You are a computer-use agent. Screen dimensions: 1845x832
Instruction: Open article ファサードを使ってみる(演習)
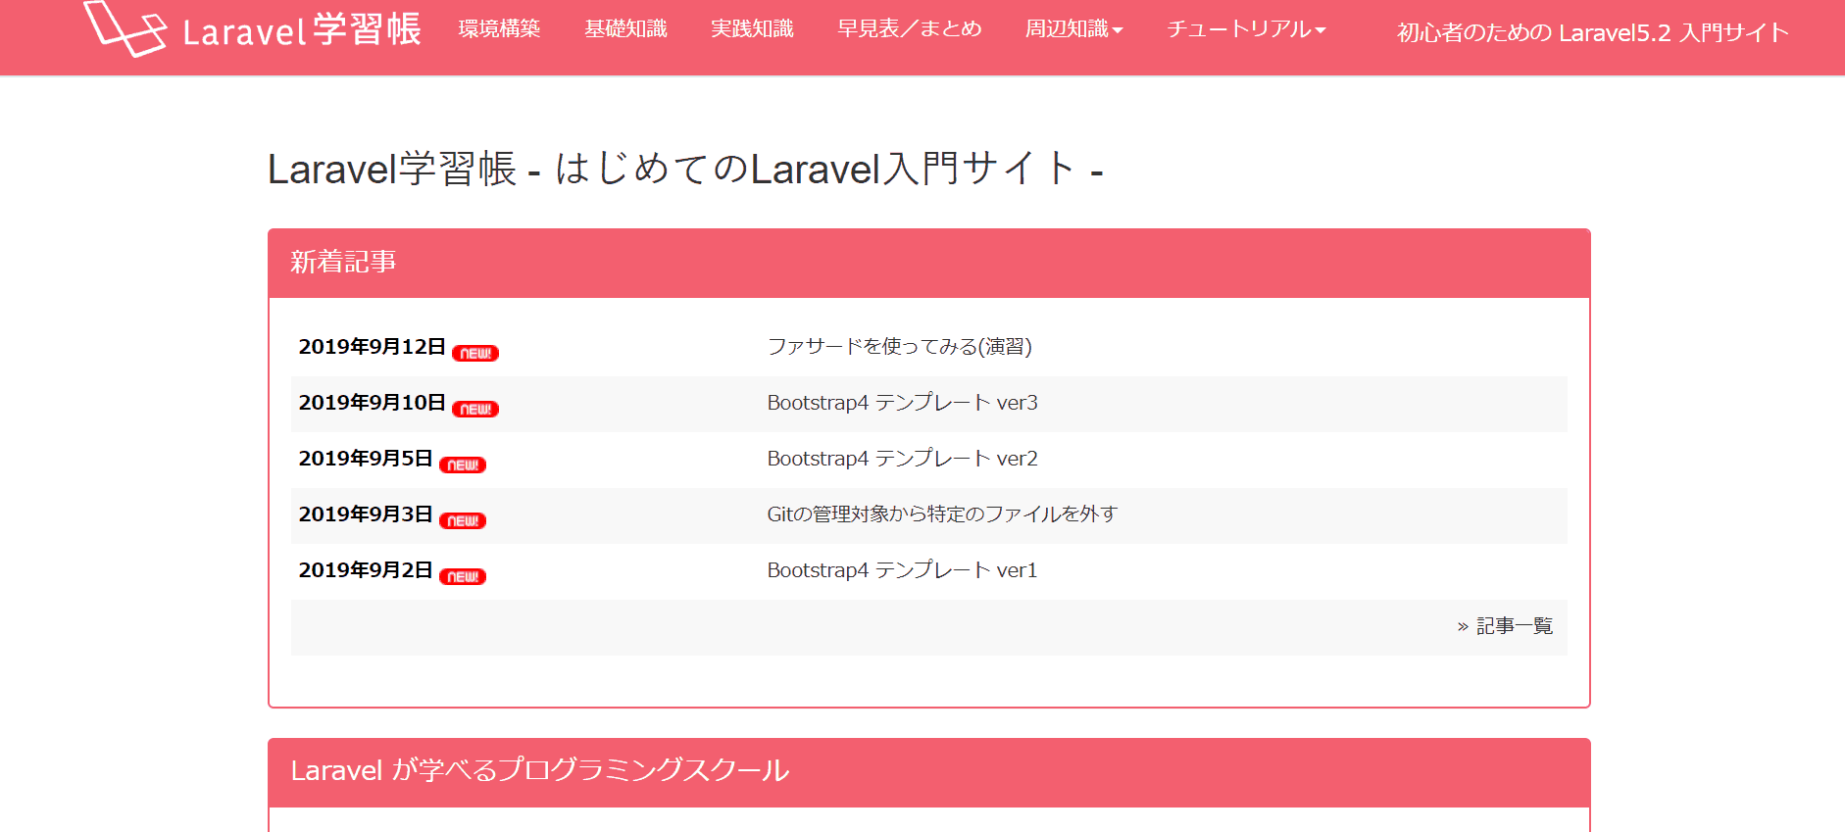tap(899, 347)
